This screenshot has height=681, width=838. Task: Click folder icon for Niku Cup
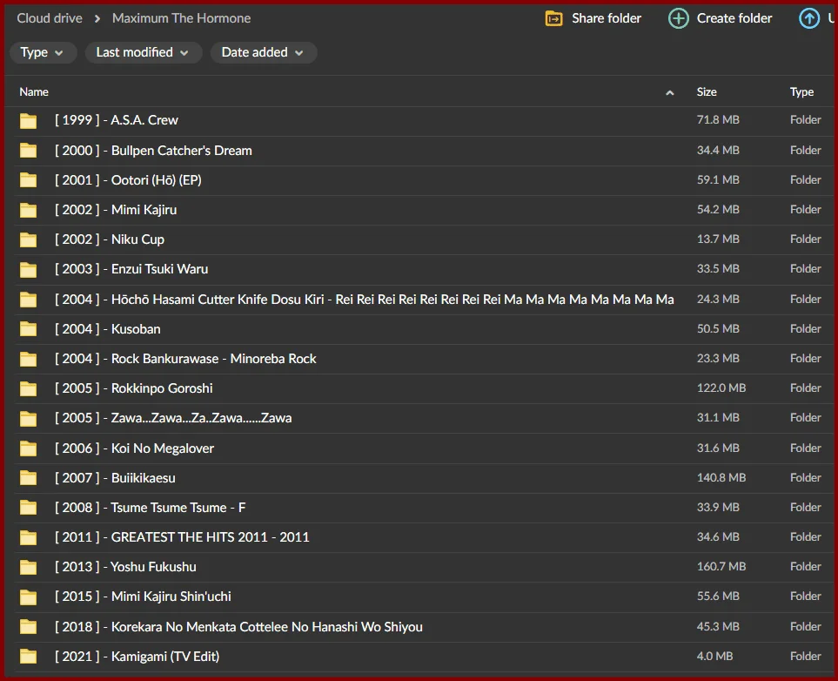(x=29, y=239)
